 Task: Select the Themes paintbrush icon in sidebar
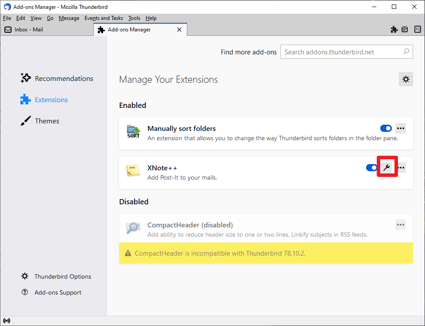(25, 120)
